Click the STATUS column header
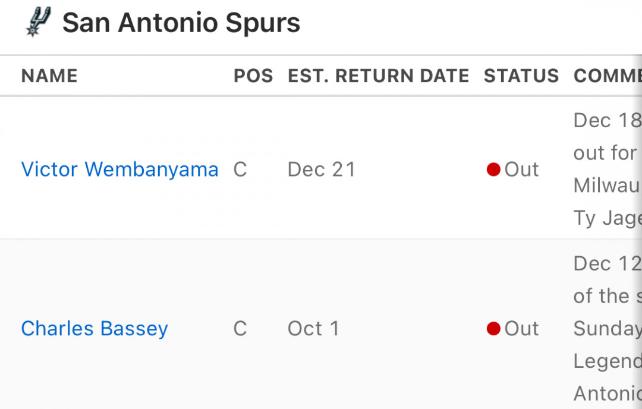The image size is (642, 409). point(521,75)
